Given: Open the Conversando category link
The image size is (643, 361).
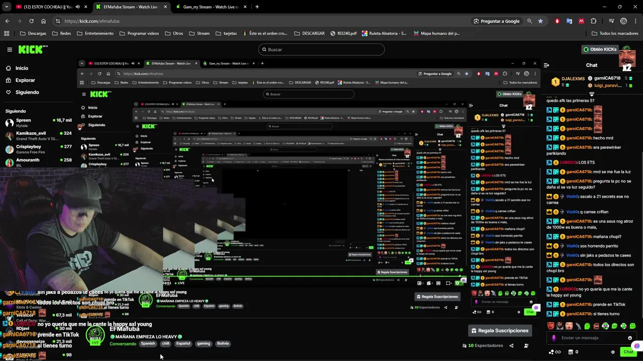Looking at the screenshot, I should coord(123,343).
